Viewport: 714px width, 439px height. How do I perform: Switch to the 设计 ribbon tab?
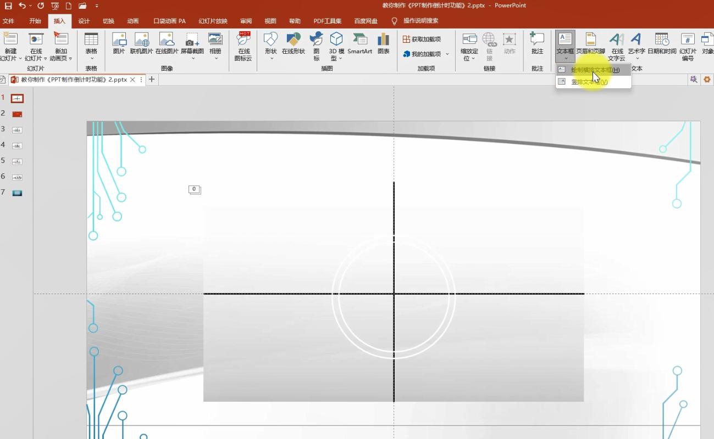pos(84,21)
